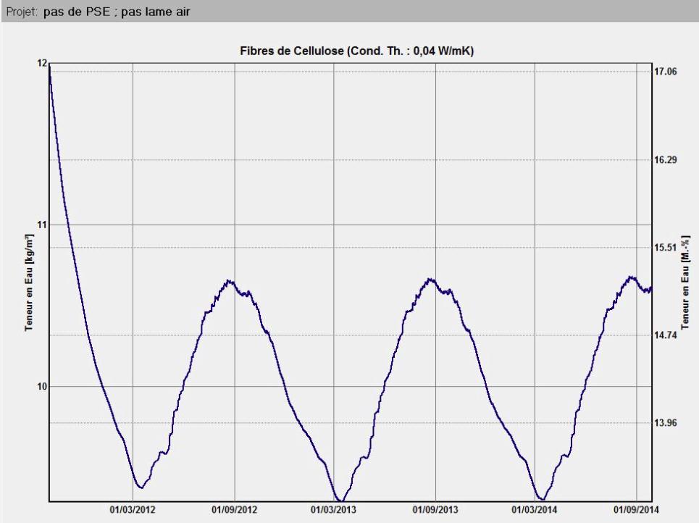Click right axis value 16.29
Viewport: 699px width, 523px height.
pos(665,159)
